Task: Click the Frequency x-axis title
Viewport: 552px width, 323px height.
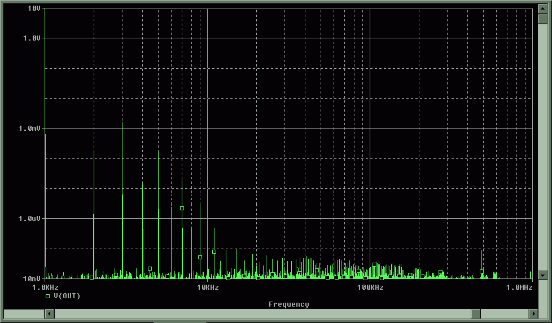Action: 288,304
